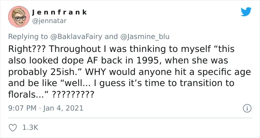
Task: Like the tweet with the heart icon
Action: point(13,128)
